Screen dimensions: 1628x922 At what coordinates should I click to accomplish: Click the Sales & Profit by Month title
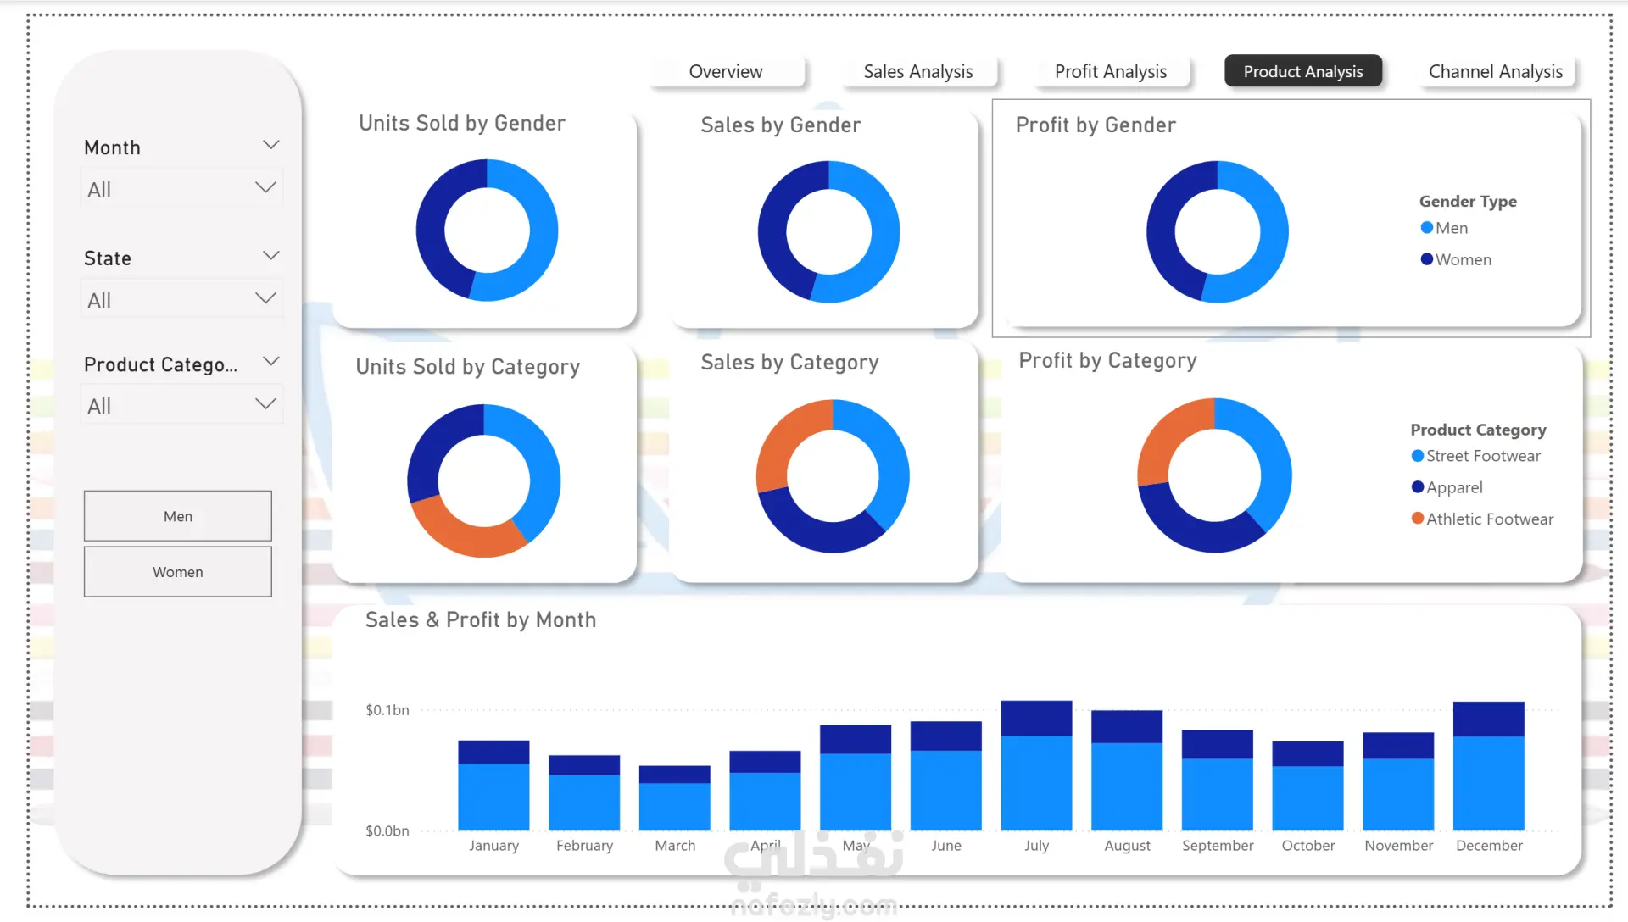pos(481,620)
